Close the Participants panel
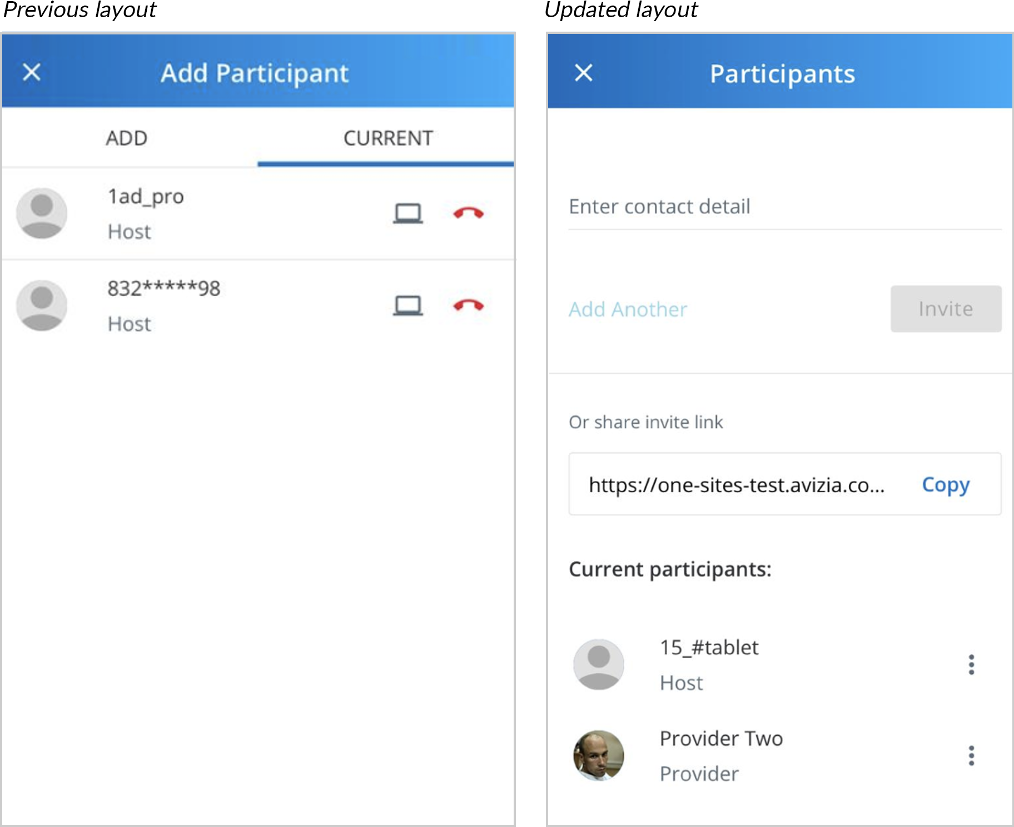Screen dimensions: 1014x827 tap(583, 73)
